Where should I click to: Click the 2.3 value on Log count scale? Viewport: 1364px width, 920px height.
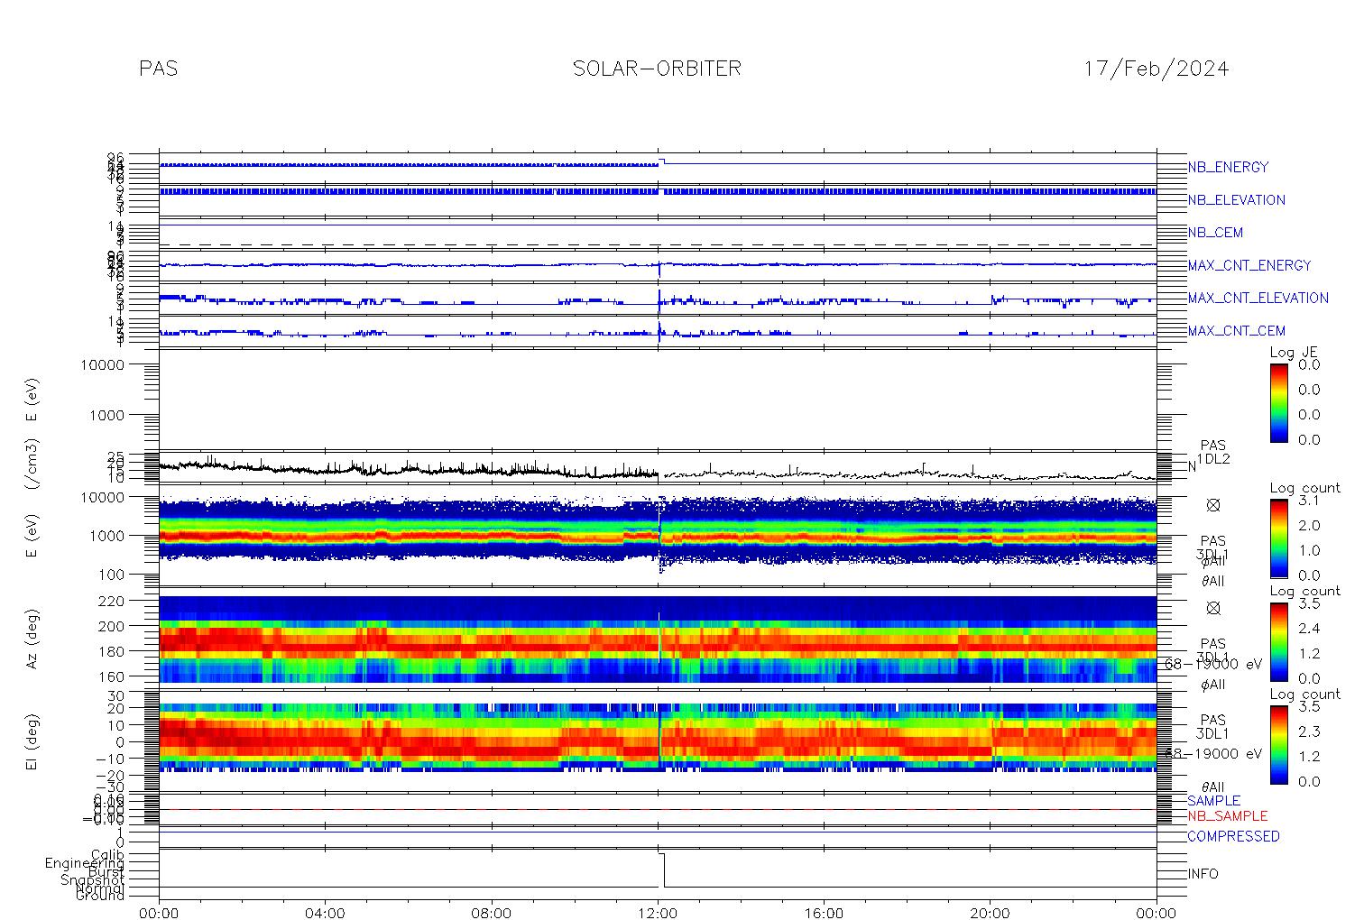tap(1308, 731)
